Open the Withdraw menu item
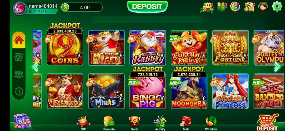 pos(211,123)
